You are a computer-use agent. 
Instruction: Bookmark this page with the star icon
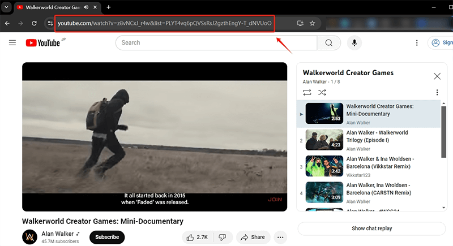tap(313, 23)
